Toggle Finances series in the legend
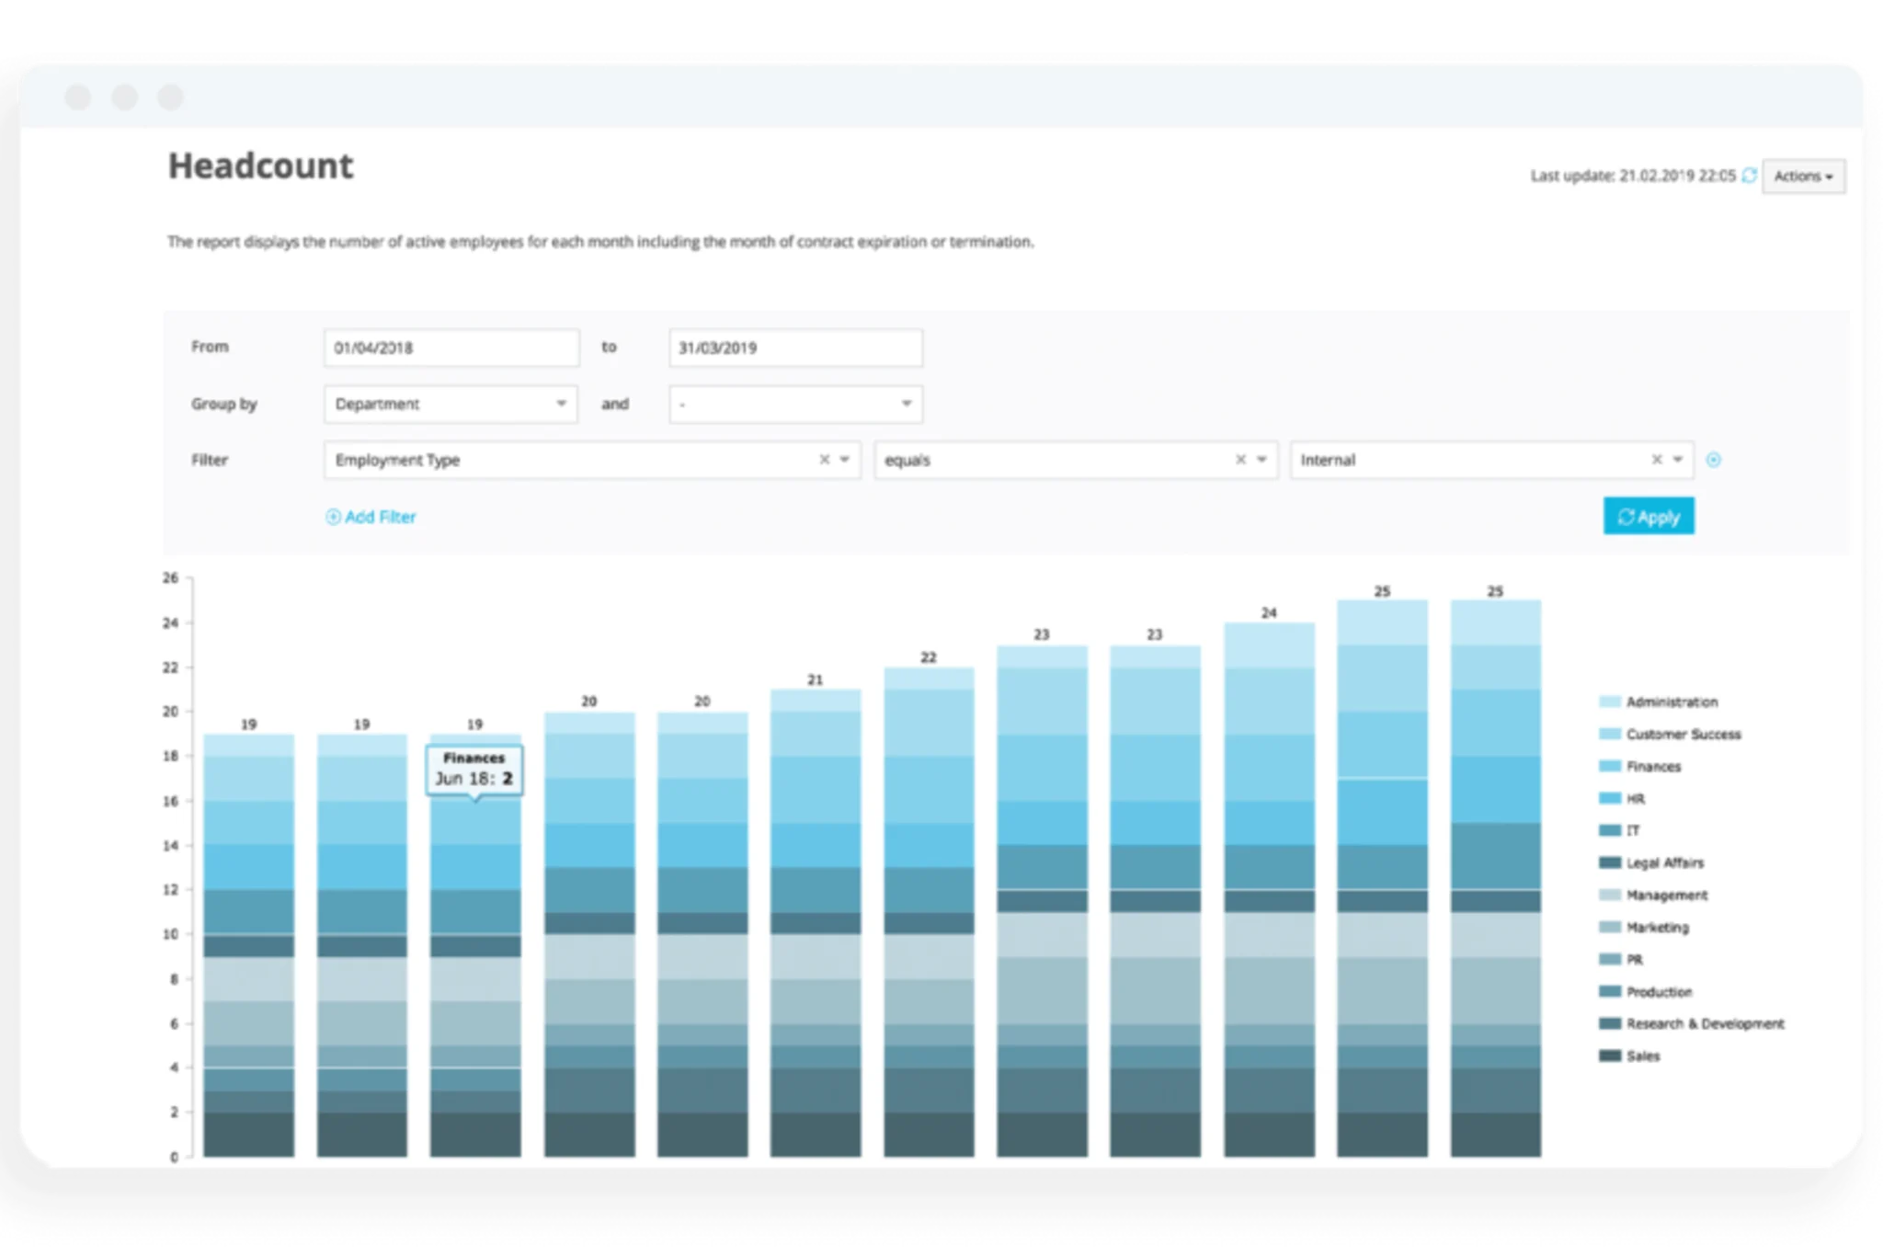 [x=1640, y=766]
